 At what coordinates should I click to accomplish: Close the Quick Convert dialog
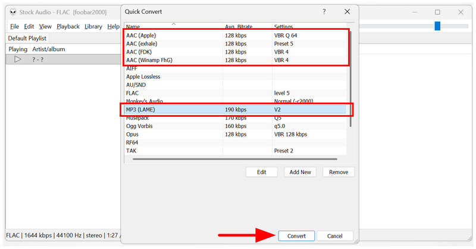[347, 12]
